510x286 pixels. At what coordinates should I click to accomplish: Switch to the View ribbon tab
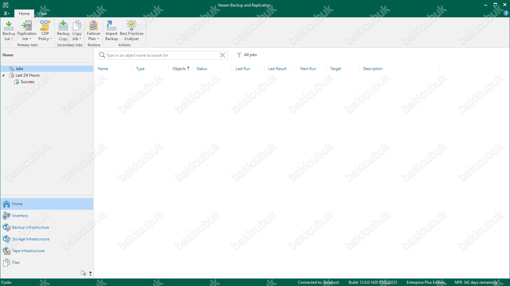tap(43, 14)
